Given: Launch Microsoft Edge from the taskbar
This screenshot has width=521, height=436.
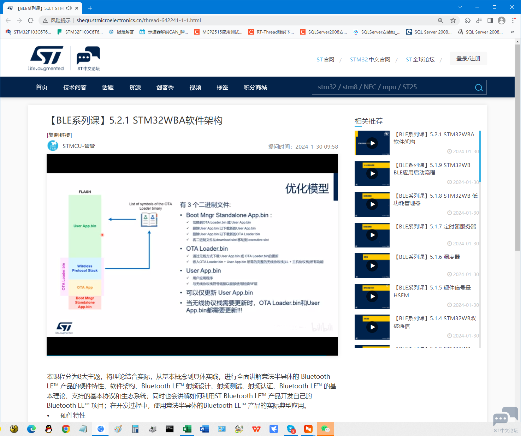Looking at the screenshot, I should coord(31,429).
